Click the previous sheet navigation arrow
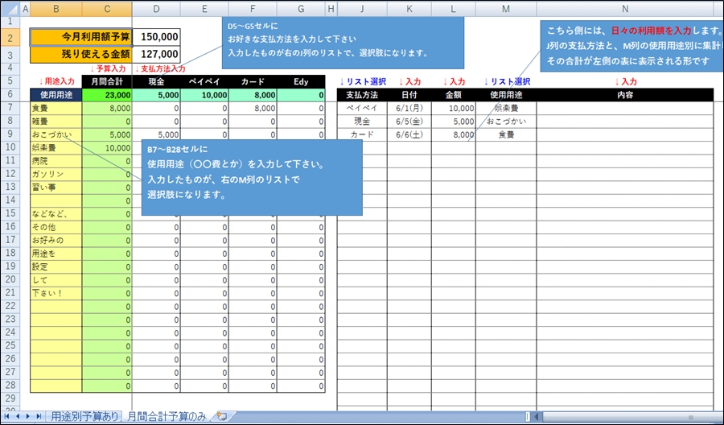 coord(18,416)
